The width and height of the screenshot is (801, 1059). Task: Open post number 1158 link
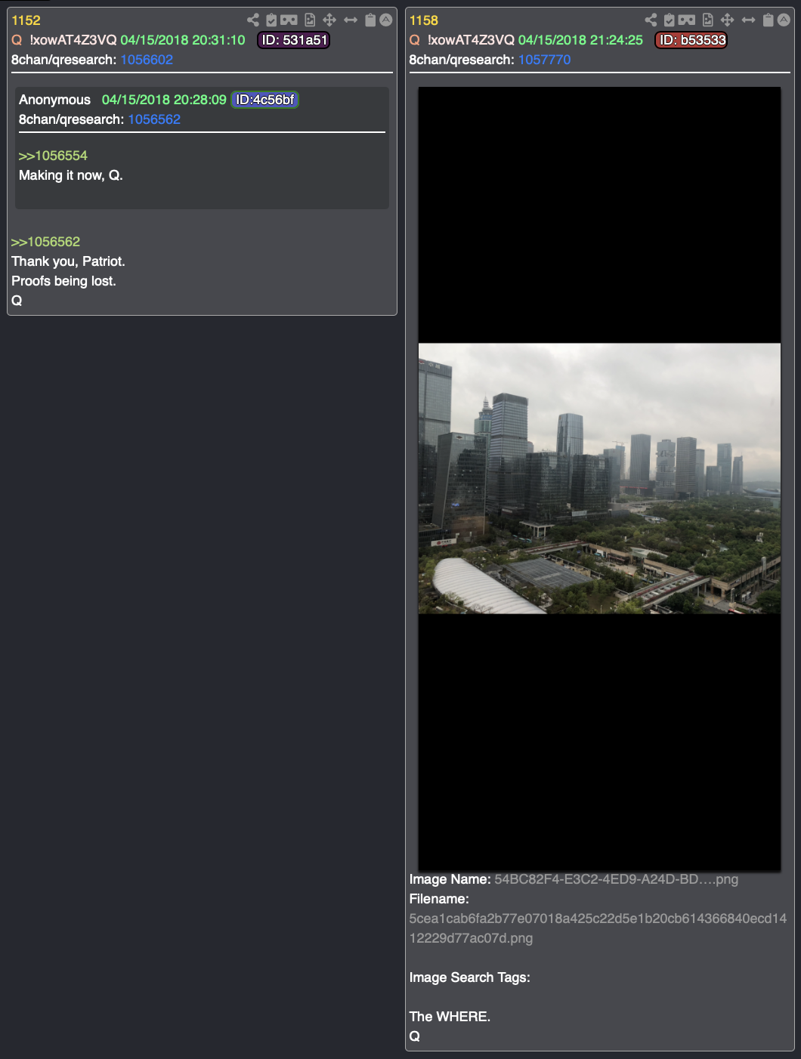(424, 20)
